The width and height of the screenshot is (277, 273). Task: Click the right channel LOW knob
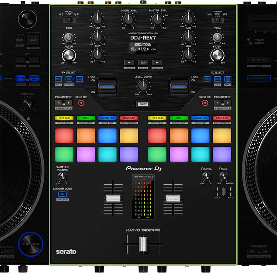[x=188, y=54]
